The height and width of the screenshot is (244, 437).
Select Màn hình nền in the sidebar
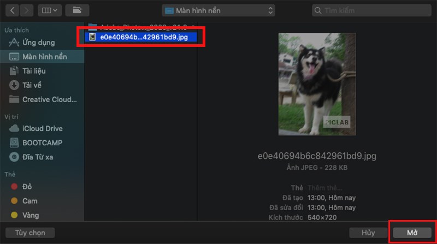pyautogui.click(x=43, y=57)
